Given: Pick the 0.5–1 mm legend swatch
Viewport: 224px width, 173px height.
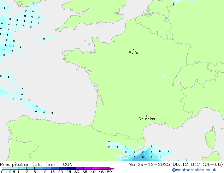Looking at the screenshot, I should tap(14, 168).
